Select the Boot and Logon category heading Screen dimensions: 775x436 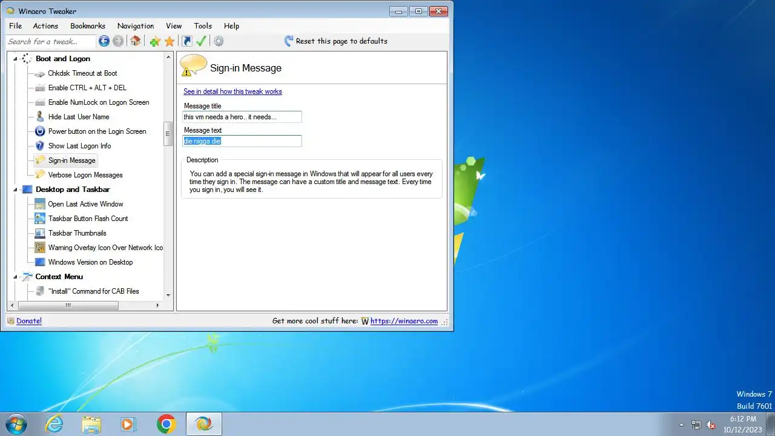63,59
